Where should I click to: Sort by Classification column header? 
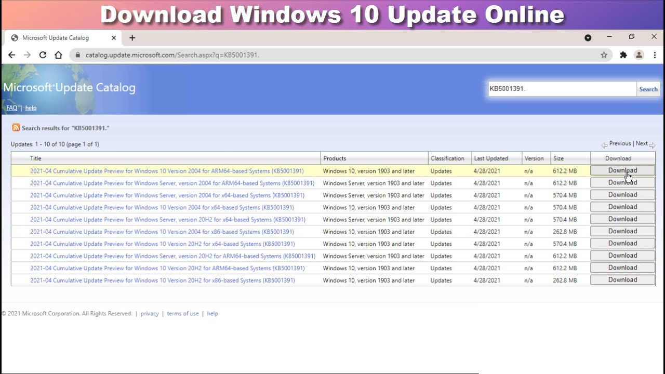[x=447, y=158]
